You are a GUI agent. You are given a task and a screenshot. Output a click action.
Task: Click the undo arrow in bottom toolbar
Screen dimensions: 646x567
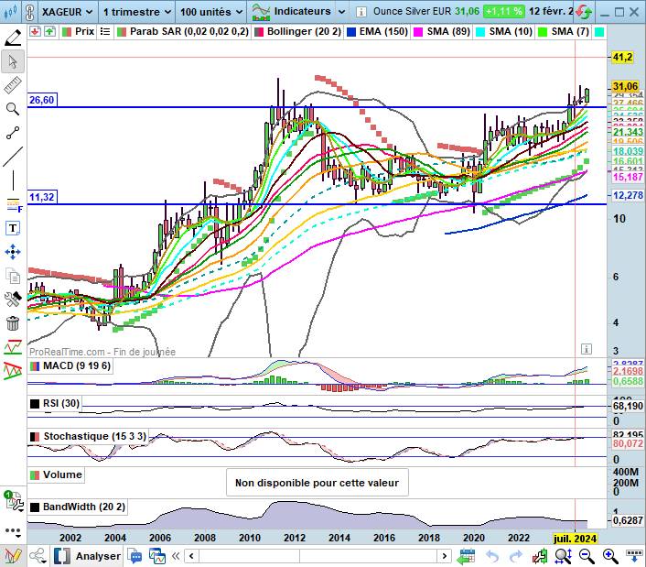click(x=492, y=555)
